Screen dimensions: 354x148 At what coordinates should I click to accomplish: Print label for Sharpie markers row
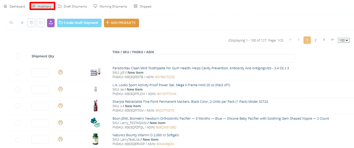pyautogui.click(x=61, y=106)
